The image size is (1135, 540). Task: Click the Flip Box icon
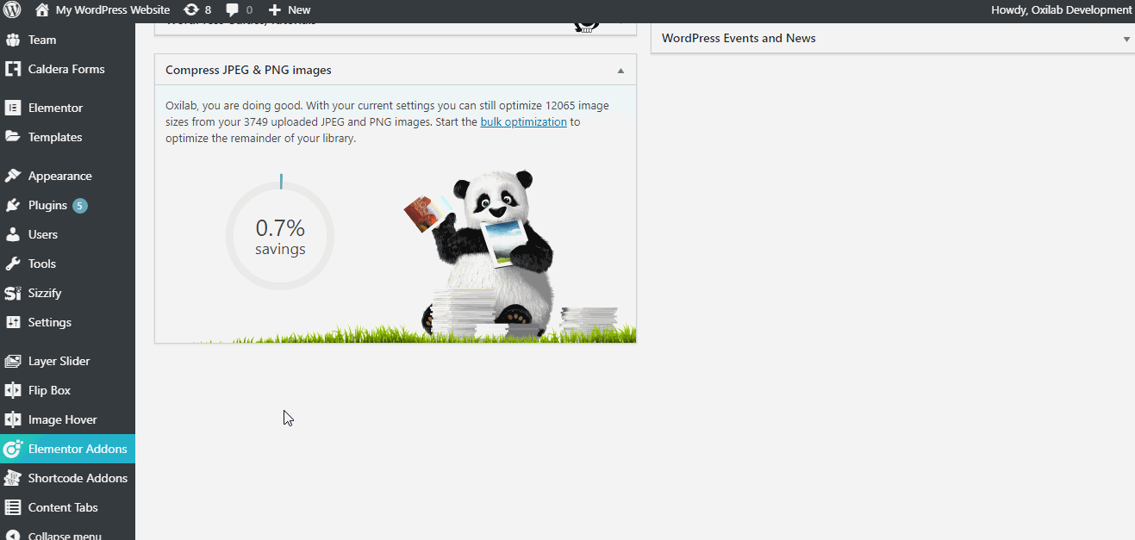13,390
